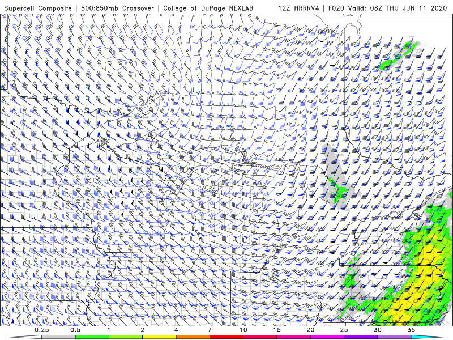Select the orange color bar segment between 4 and 7
453x340 pixels.
click(193, 337)
